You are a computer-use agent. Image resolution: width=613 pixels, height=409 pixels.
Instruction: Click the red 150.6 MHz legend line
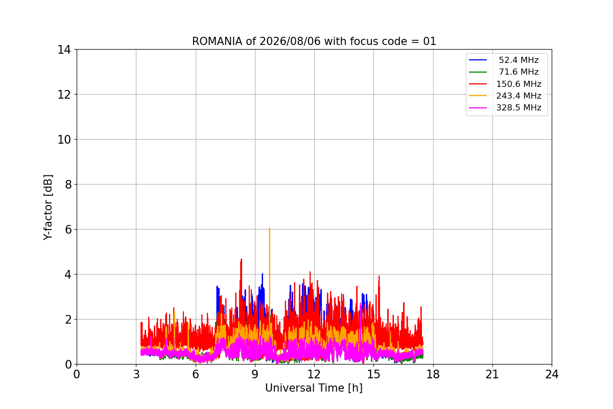click(478, 84)
